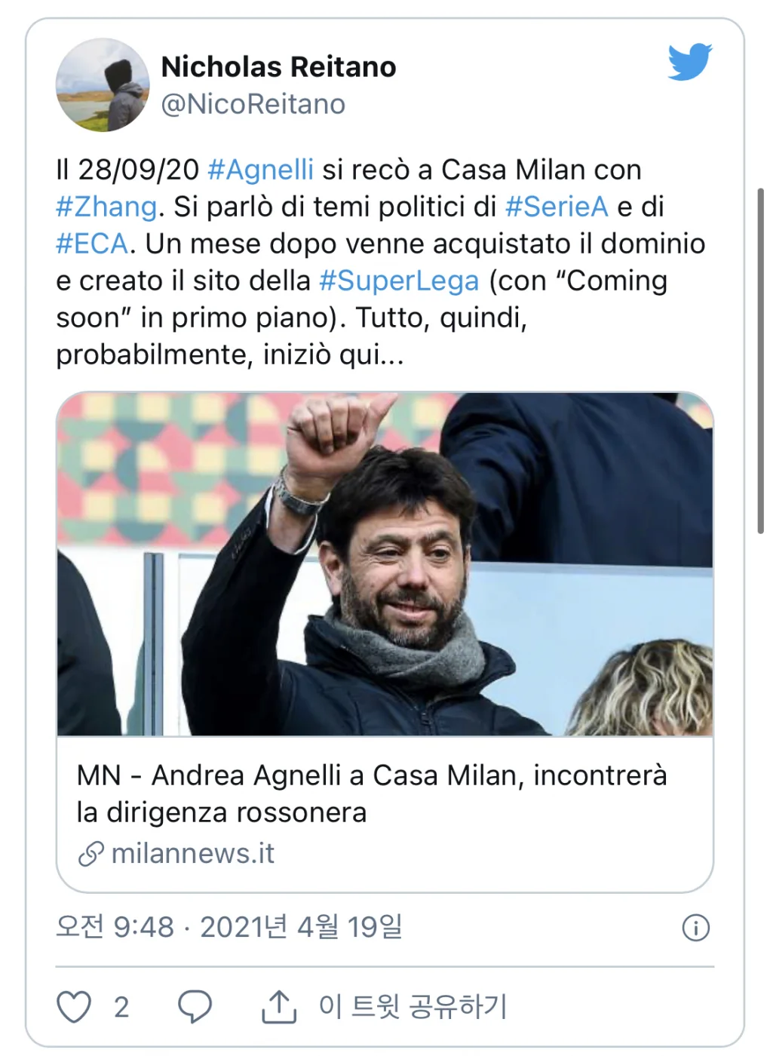Visit the milannews.it domain link
Image resolution: width=770 pixels, height=1056 pixels.
tap(192, 854)
